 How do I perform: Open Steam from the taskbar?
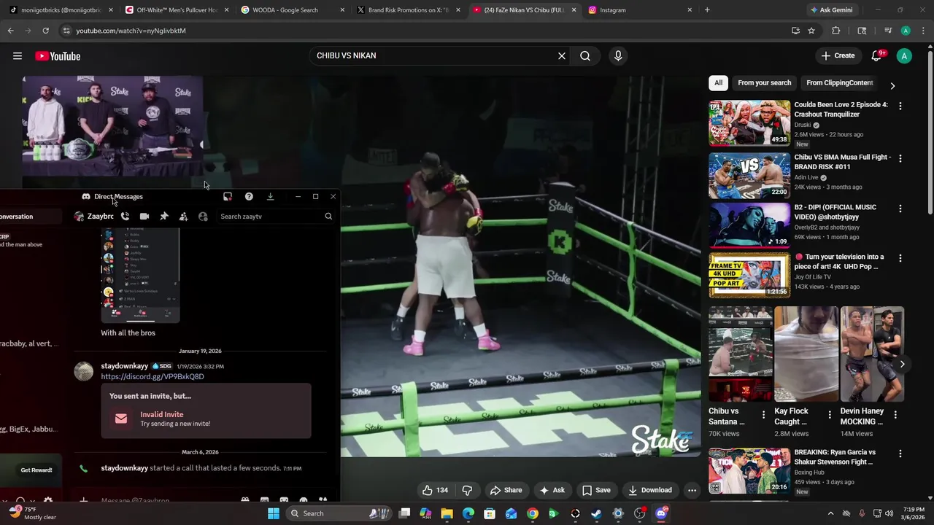click(597, 513)
